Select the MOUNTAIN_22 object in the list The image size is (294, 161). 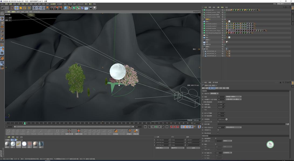point(211,56)
